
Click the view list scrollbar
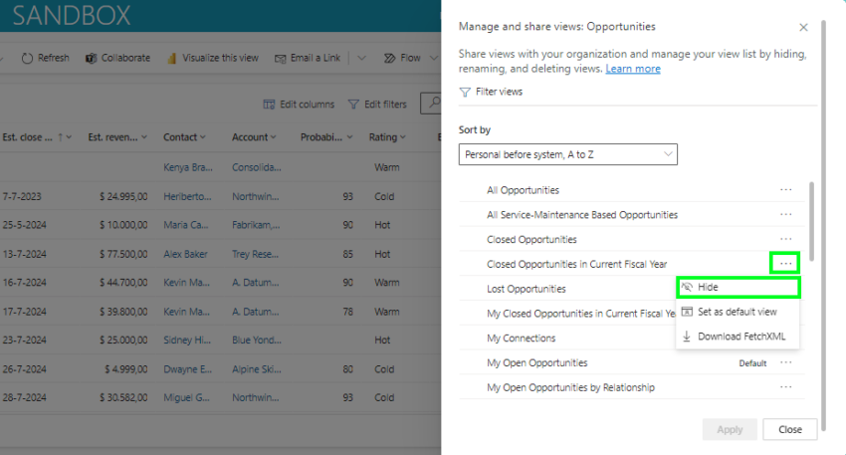811,221
